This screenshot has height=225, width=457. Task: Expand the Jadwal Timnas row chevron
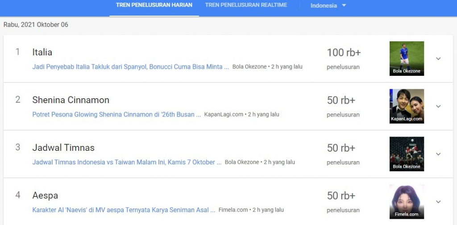(x=438, y=154)
